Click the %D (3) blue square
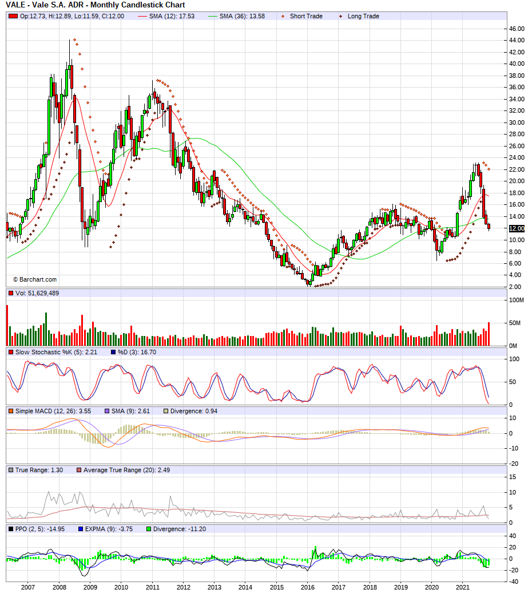This screenshot has height=605, width=532. pos(113,352)
